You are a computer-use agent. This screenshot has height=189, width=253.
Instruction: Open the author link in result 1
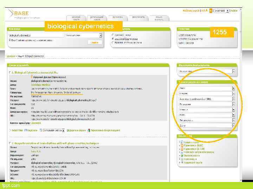[x=40, y=85]
